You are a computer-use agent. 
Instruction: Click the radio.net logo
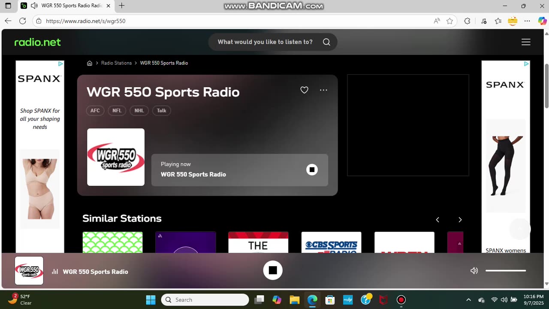(38, 42)
